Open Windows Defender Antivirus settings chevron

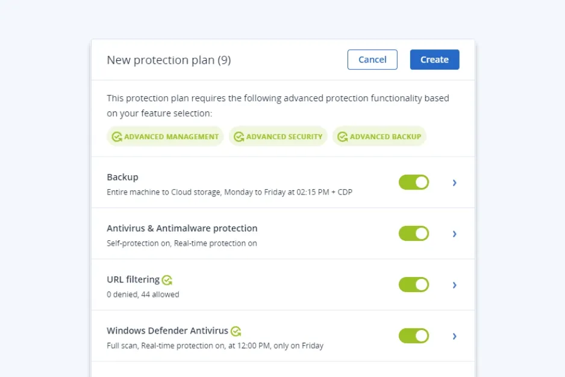click(x=455, y=336)
